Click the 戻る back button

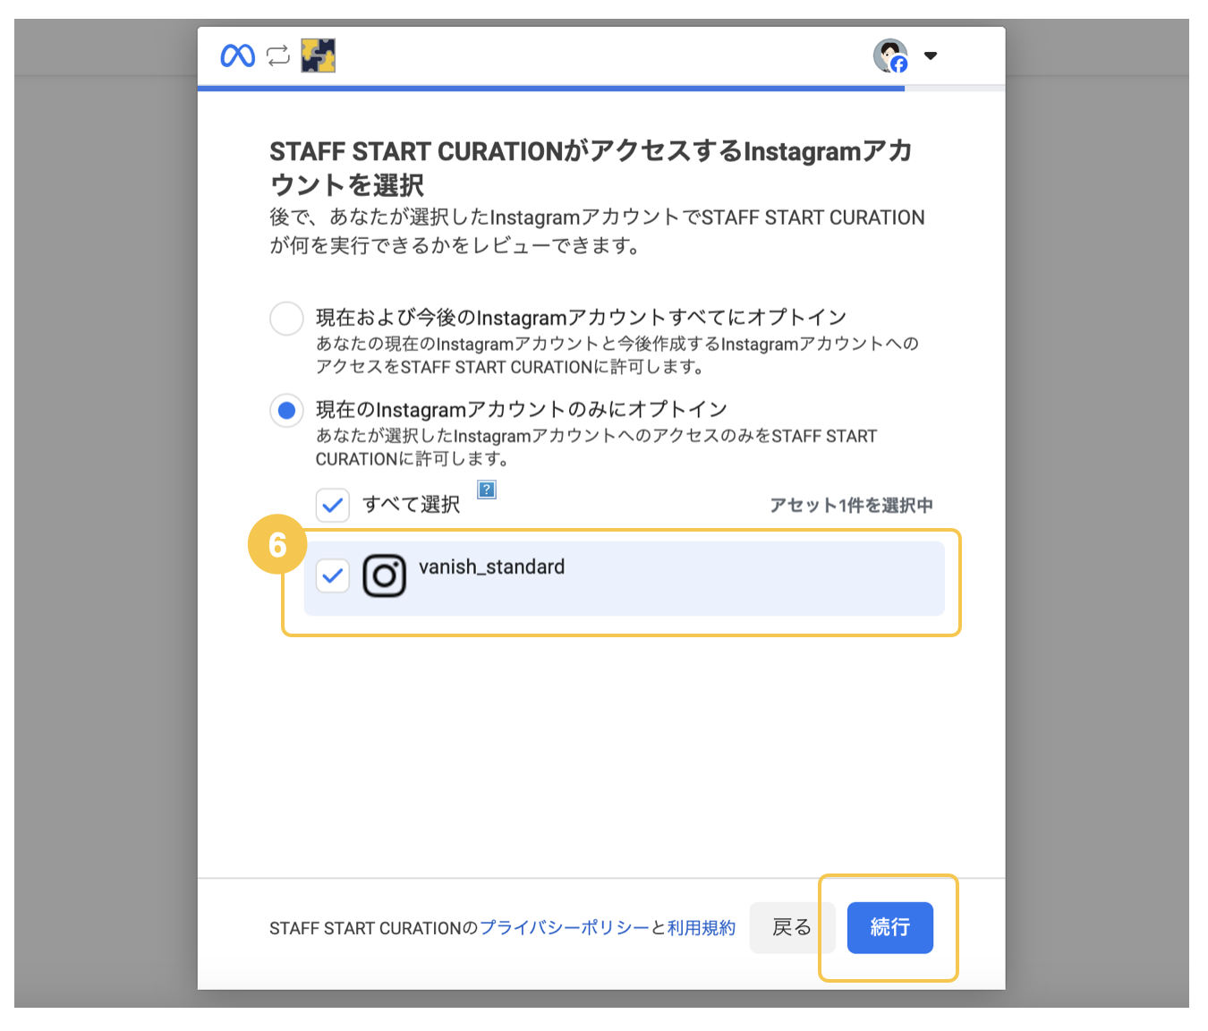792,928
